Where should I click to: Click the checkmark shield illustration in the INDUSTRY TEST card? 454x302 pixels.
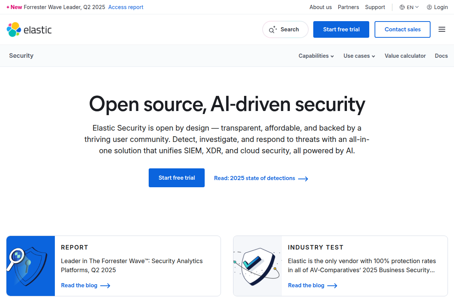click(257, 266)
